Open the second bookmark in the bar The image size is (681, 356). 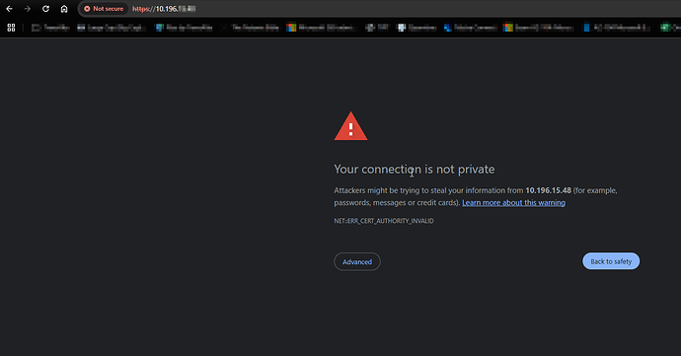click(x=111, y=28)
